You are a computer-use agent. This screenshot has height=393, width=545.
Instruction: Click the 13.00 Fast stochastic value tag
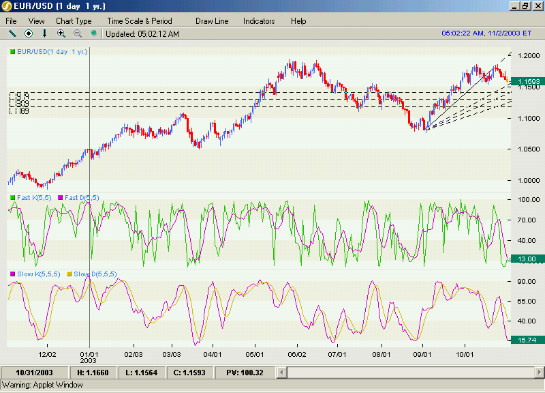click(528, 259)
